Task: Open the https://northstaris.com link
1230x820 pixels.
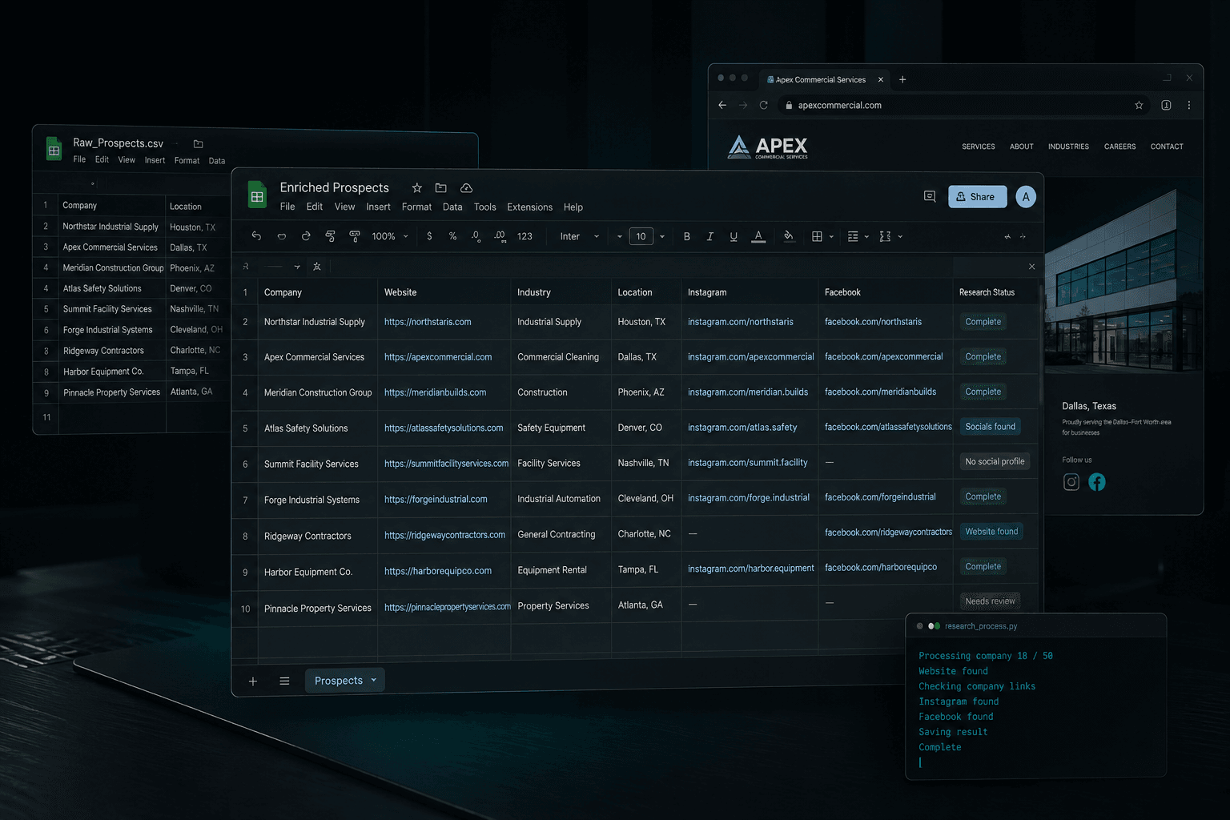Action: 428,322
